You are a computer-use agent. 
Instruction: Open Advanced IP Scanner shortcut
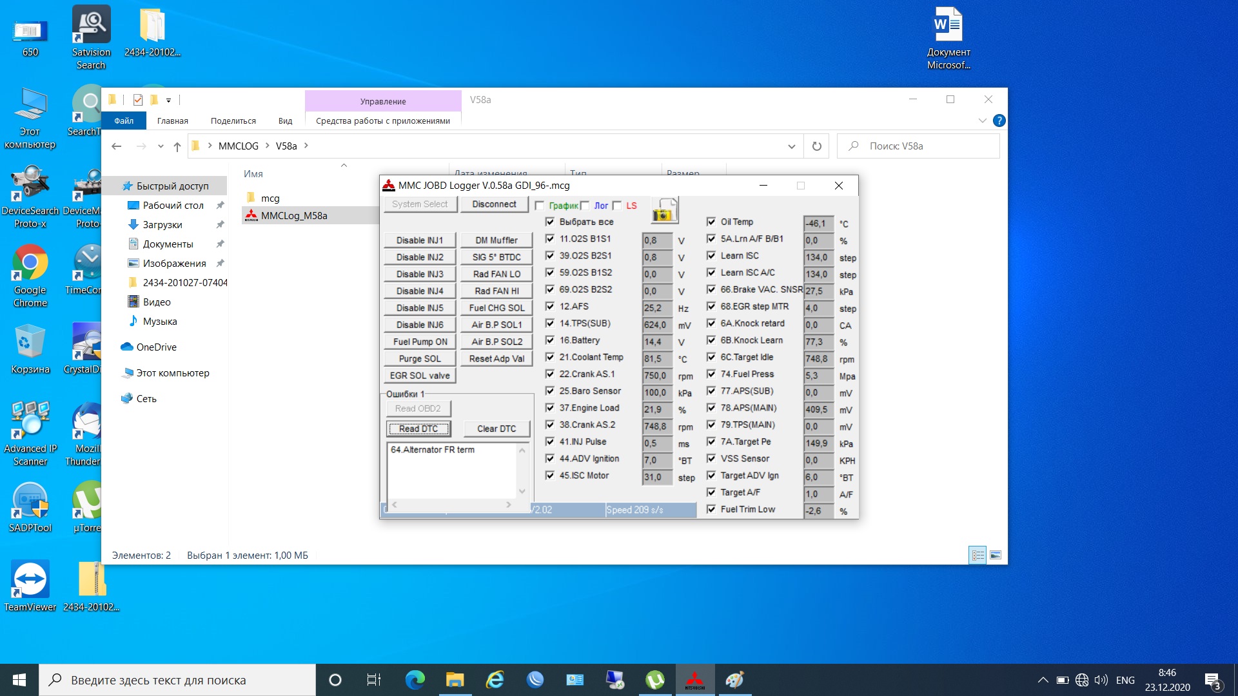[x=30, y=434]
